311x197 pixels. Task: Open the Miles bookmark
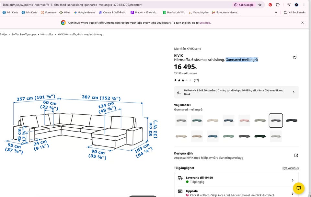[x=65, y=12]
